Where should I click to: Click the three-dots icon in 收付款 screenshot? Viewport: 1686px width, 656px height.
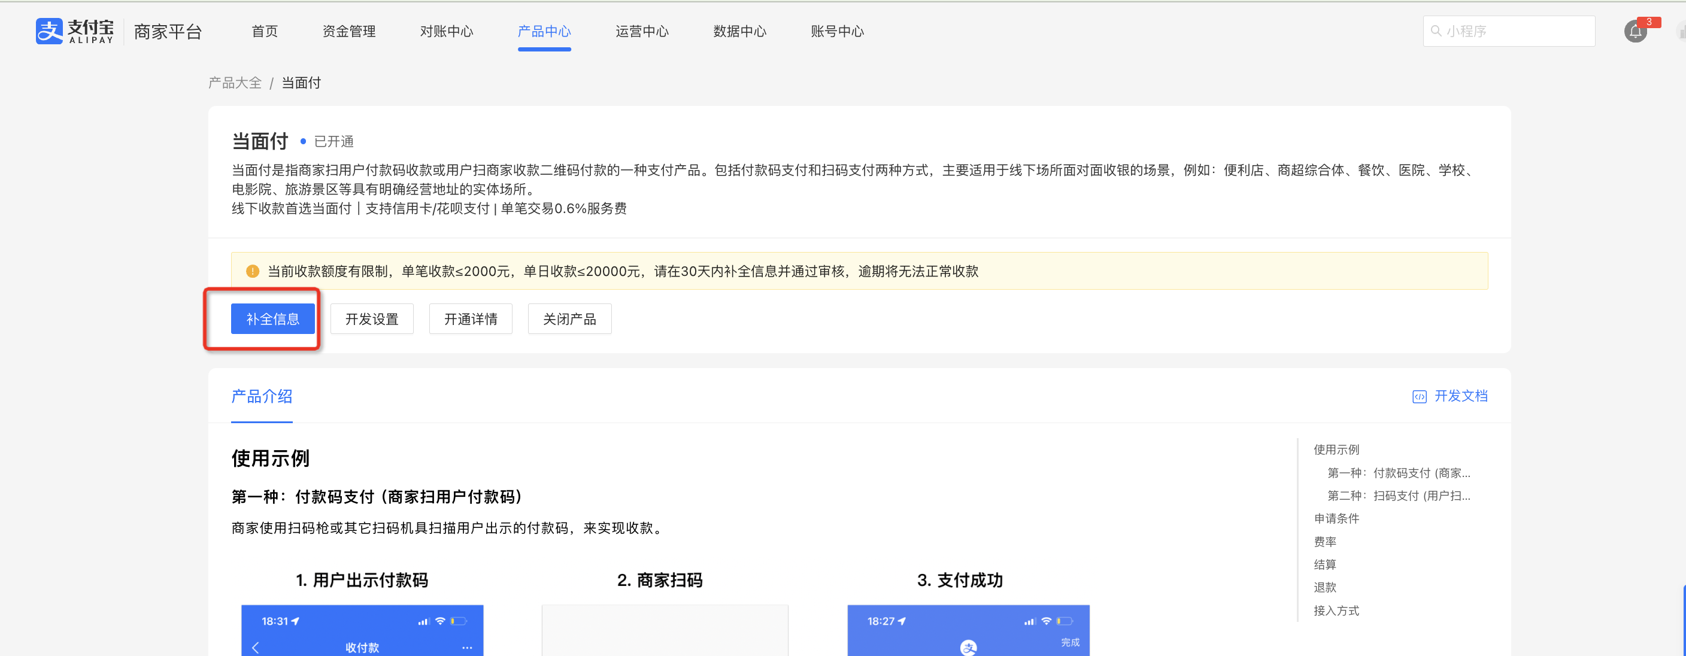point(466,648)
